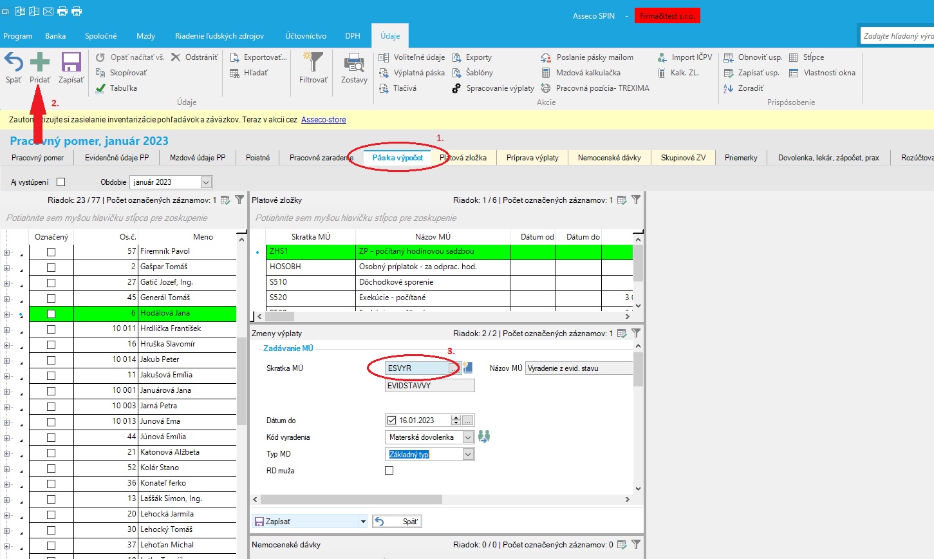Check Označený box for Gašpar Tomáš
This screenshot has width=934, height=559.
(x=51, y=267)
